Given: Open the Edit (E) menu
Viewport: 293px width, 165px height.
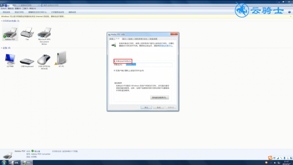Looking at the screenshot, I should pos(11,8).
